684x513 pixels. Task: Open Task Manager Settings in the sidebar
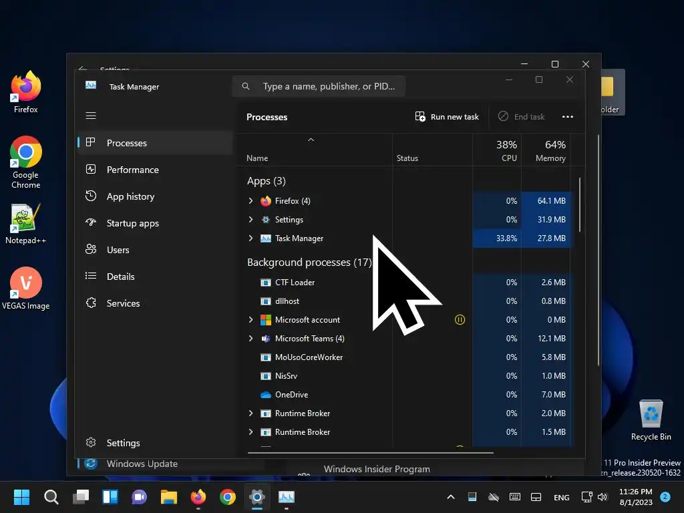point(155,443)
